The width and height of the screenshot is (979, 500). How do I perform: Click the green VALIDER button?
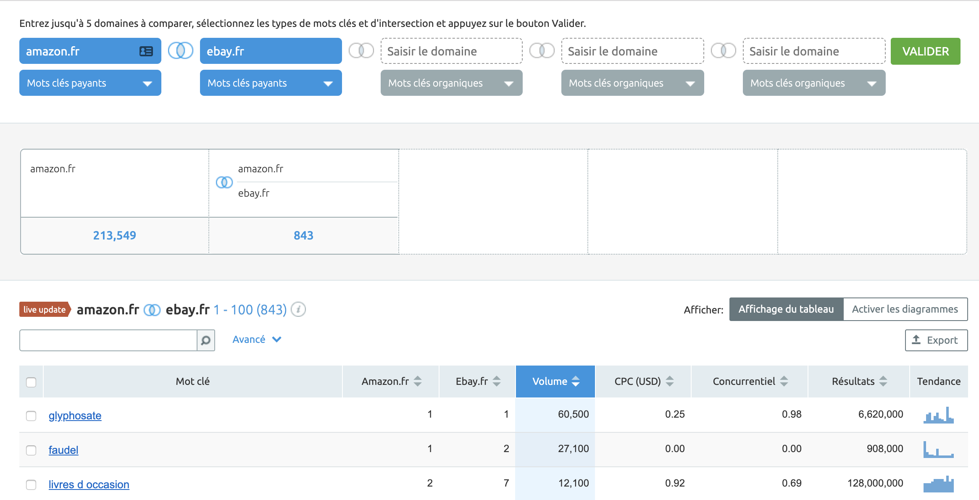[926, 51]
